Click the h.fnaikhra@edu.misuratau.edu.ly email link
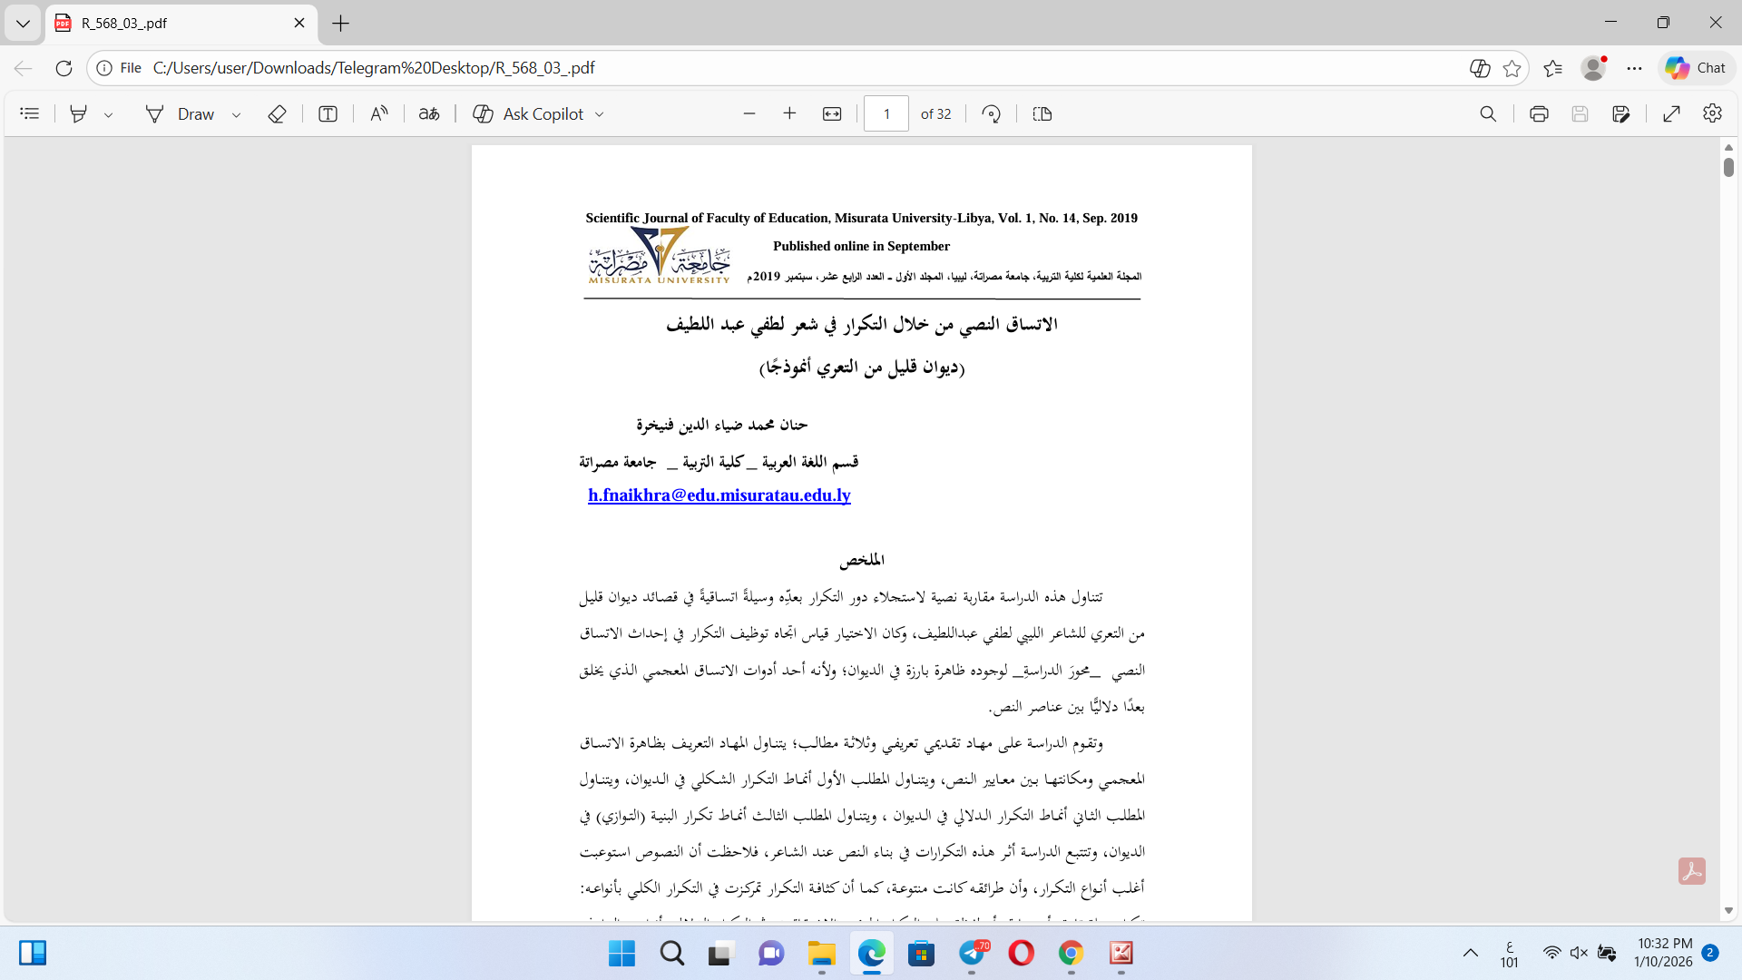 [719, 495]
